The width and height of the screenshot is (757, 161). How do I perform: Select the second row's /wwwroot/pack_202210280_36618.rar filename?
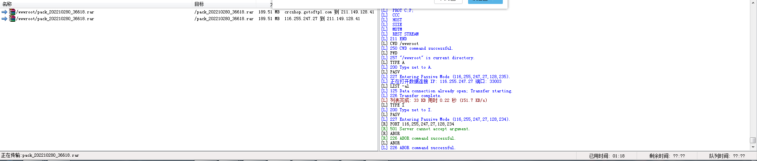click(55, 19)
